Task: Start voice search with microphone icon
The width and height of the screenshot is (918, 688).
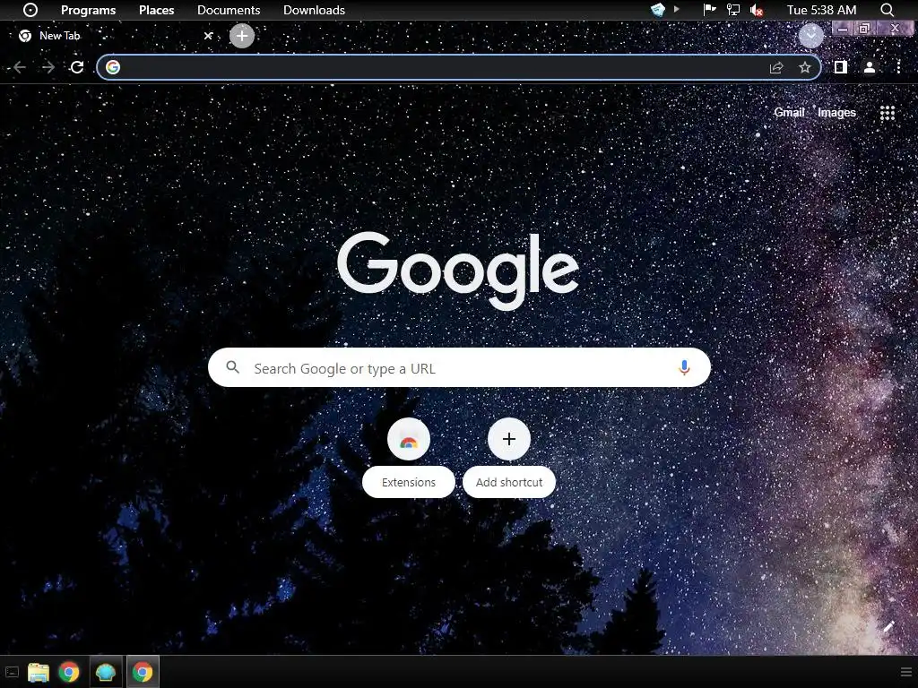Action: pos(684,367)
